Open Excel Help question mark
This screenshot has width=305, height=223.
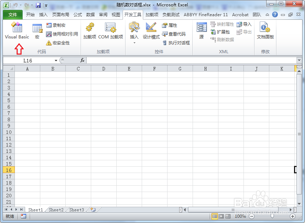click(275, 14)
